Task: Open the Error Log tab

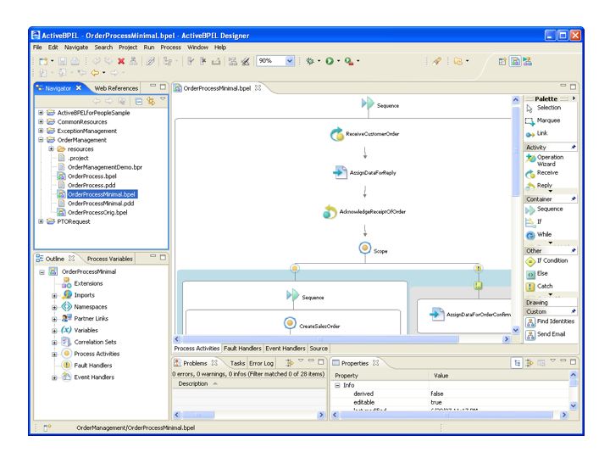Action: pyautogui.click(x=261, y=363)
